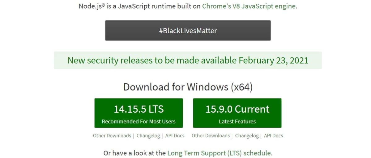Click the pipe separator after Current Other Downloads
The height and width of the screenshot is (158, 371).
(x=232, y=136)
